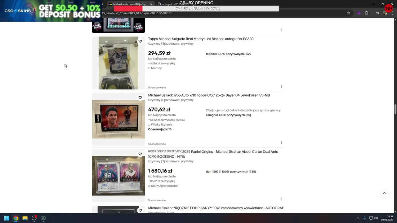Click the GRUBY OPENING progress bar
This screenshot has width=397, height=223.
tap(196, 9)
